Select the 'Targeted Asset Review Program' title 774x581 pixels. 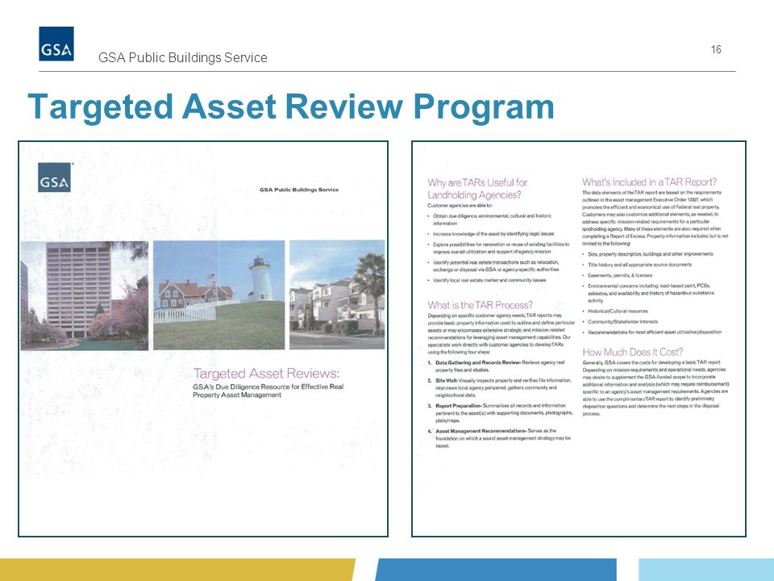291,107
